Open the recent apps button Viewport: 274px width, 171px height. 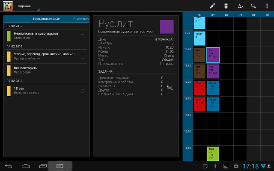pyautogui.click(x=43, y=166)
